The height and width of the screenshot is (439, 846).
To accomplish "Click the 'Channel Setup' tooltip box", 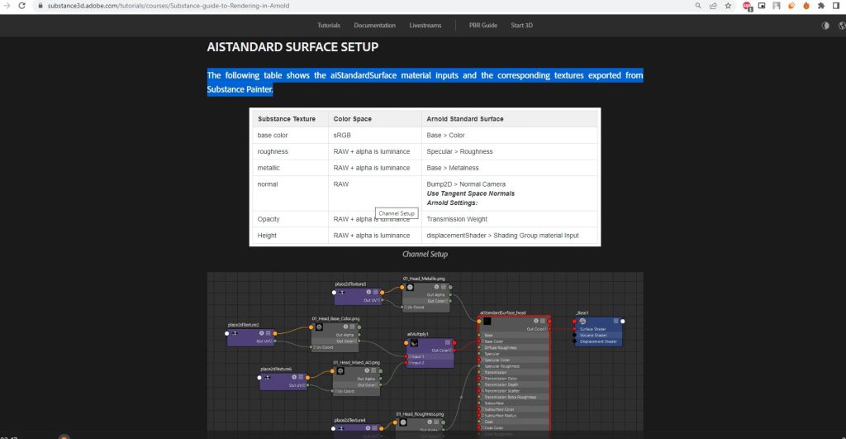I will point(397,213).
